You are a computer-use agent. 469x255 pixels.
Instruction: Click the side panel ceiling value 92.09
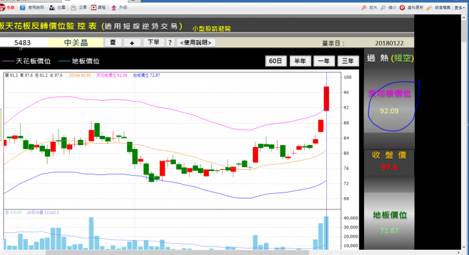tap(389, 111)
